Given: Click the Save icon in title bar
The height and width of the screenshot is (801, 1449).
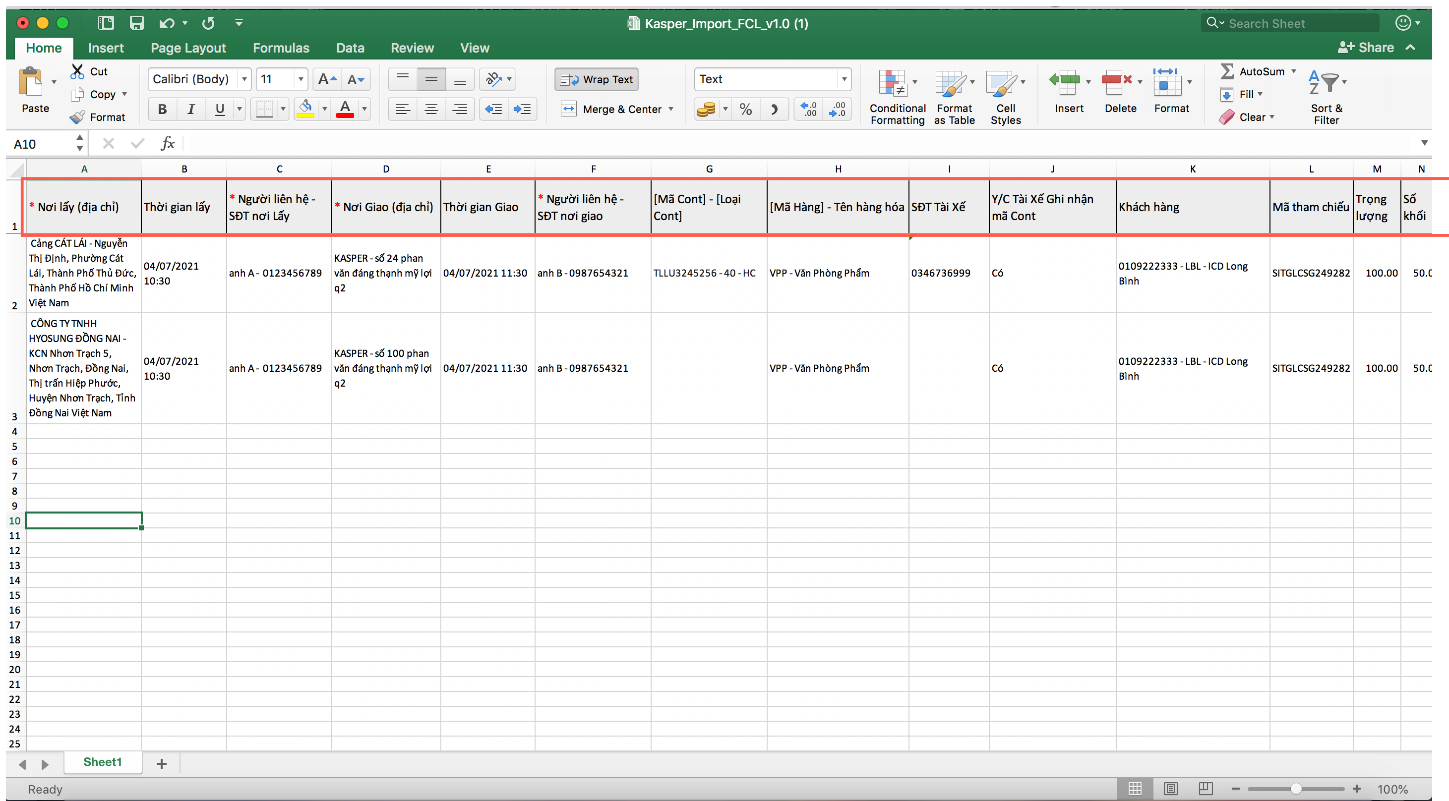Looking at the screenshot, I should click(x=137, y=23).
